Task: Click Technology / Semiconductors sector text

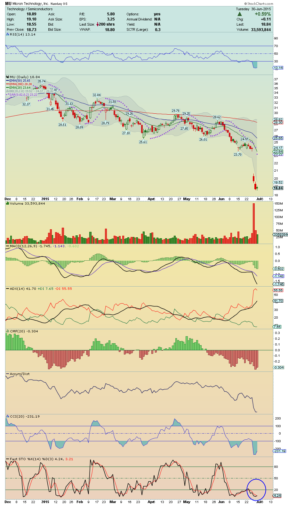Action: 30,9
